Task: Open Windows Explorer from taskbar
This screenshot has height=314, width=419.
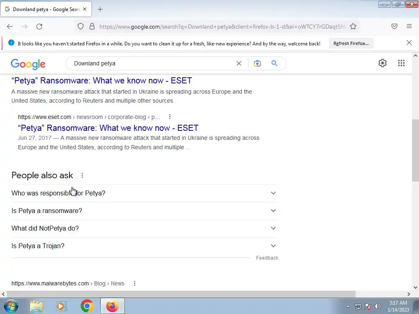Action: [x=36, y=306]
